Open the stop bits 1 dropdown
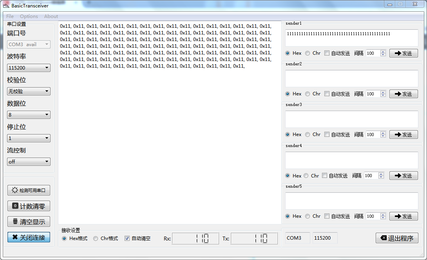Viewport: 427px width, 260px height. [29, 138]
